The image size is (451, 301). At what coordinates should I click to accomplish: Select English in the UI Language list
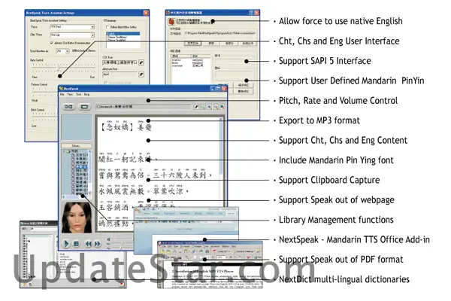(x=123, y=34)
